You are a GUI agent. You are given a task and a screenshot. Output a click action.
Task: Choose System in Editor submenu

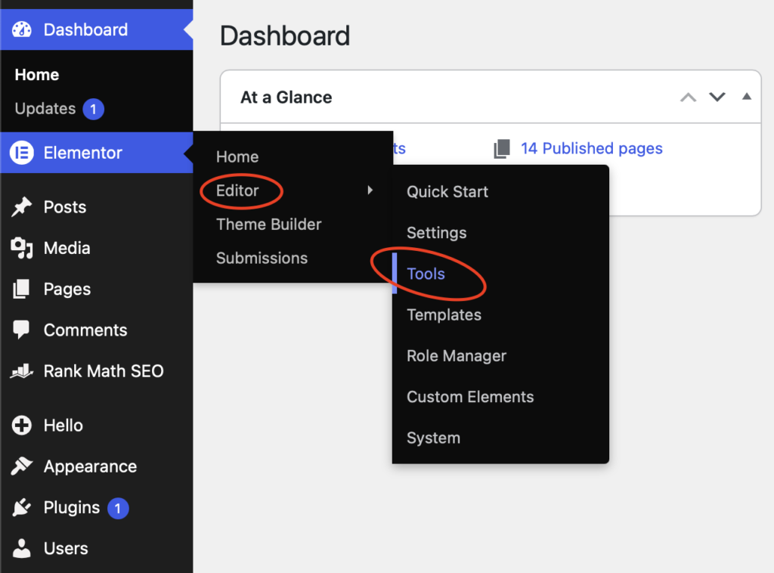click(433, 438)
